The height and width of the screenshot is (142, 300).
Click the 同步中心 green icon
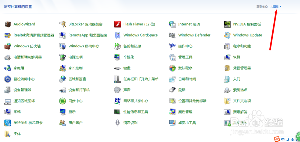(x=63, y=101)
